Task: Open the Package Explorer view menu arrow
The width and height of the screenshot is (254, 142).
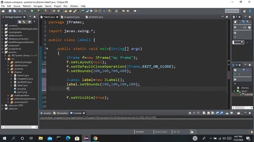Action: [35, 22]
